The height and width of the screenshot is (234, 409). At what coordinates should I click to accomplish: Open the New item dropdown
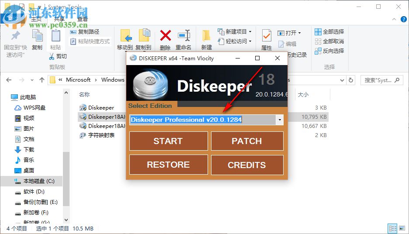click(235, 32)
